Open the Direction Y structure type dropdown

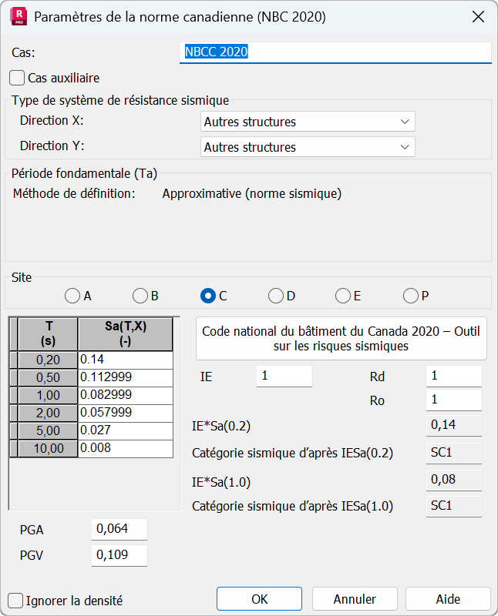click(308, 147)
